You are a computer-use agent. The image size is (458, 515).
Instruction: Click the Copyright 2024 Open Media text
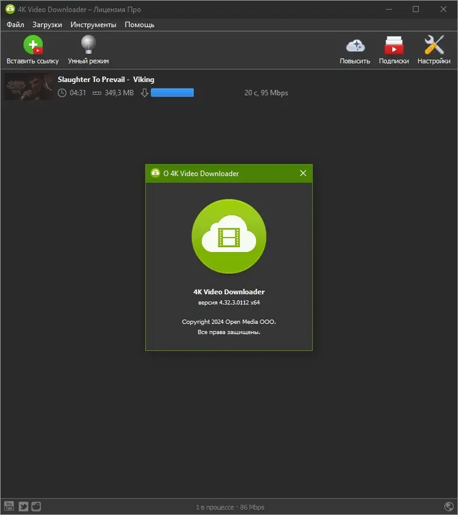[x=229, y=322]
